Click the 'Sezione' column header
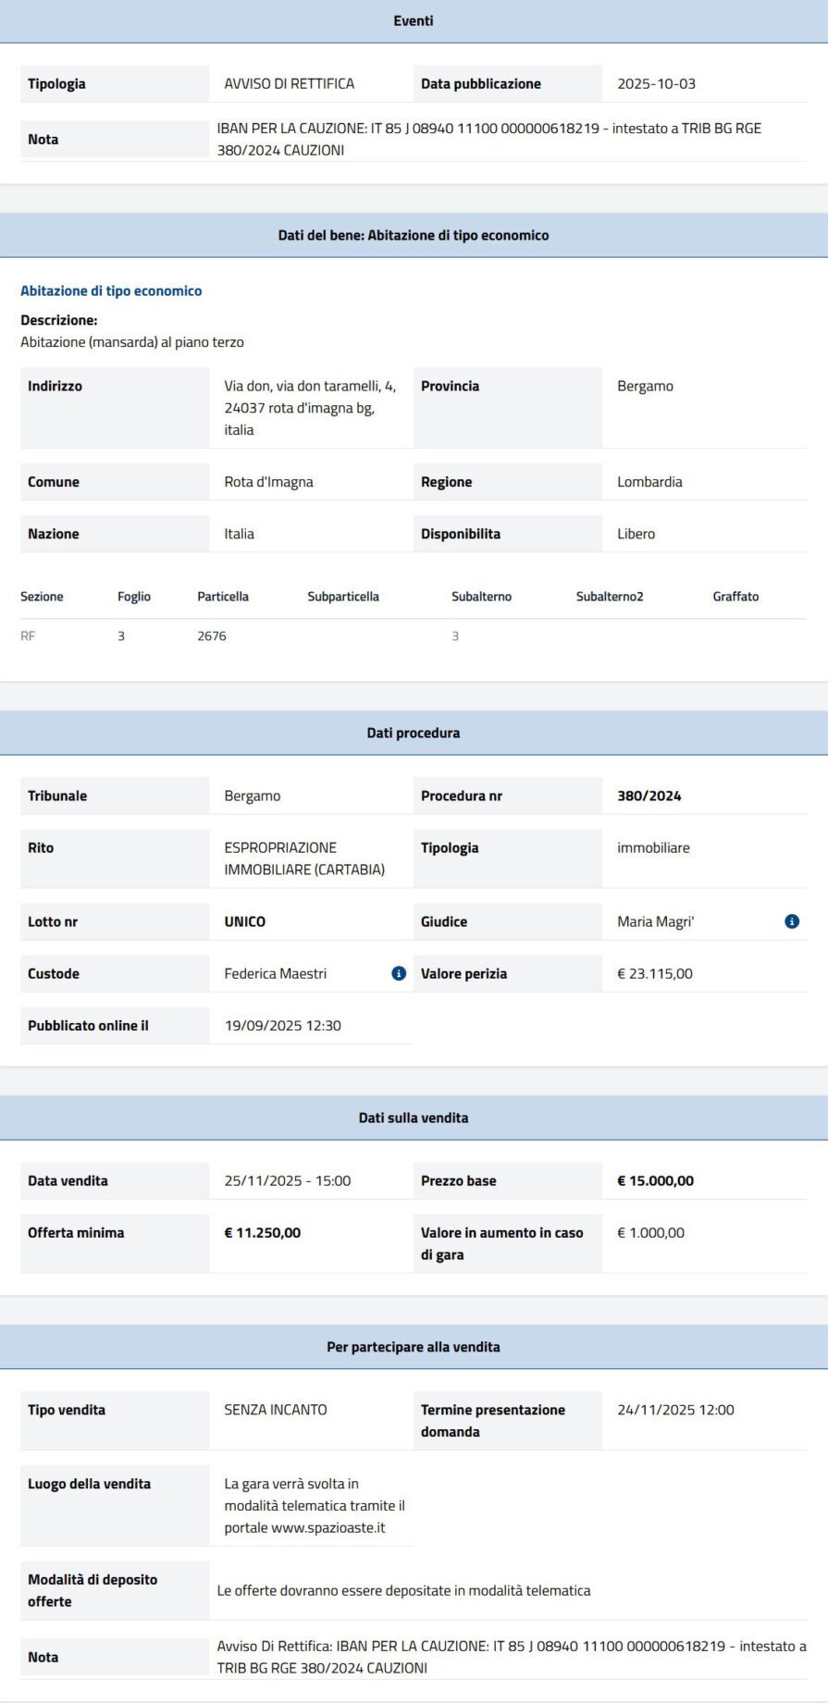This screenshot has width=828, height=1703. tap(42, 597)
